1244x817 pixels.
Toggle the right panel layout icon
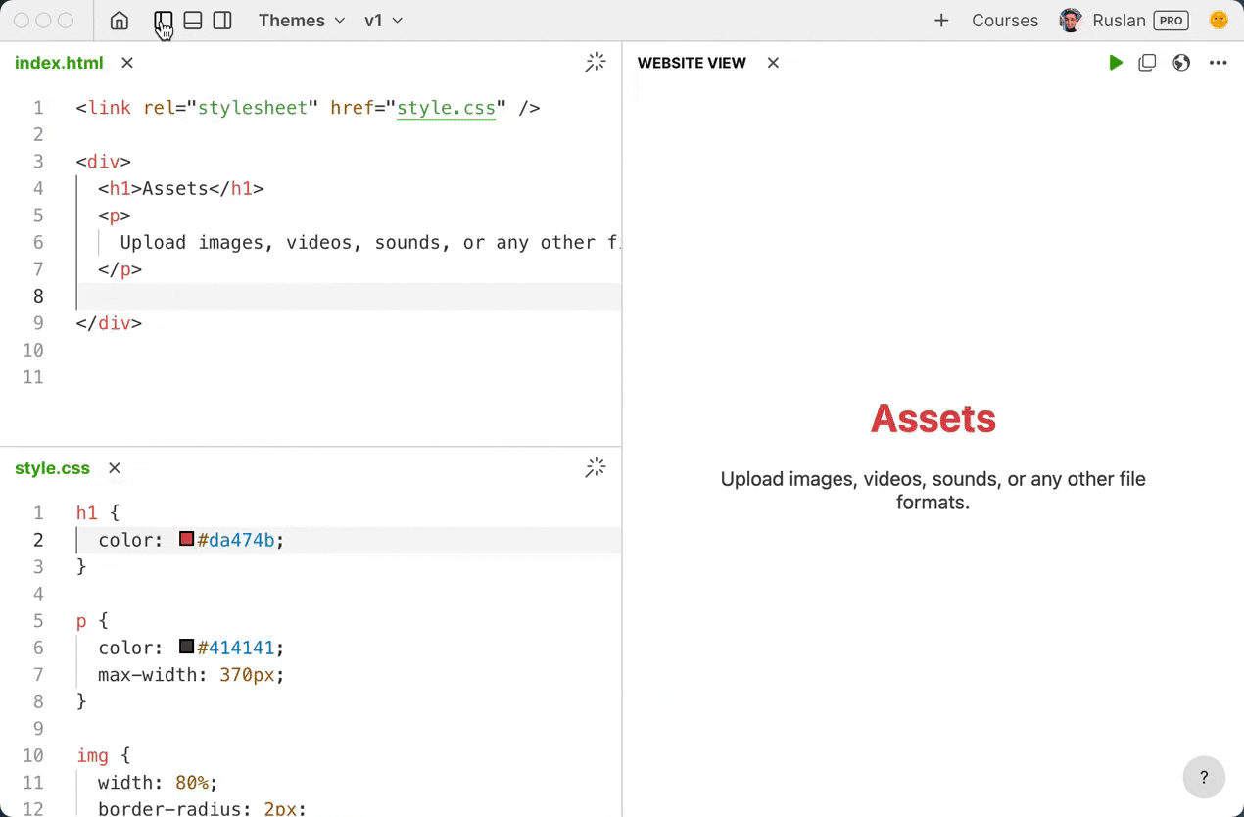222,21
